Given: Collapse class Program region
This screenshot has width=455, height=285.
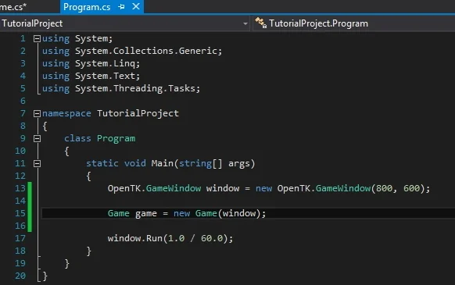Looking at the screenshot, I should click(x=37, y=138).
